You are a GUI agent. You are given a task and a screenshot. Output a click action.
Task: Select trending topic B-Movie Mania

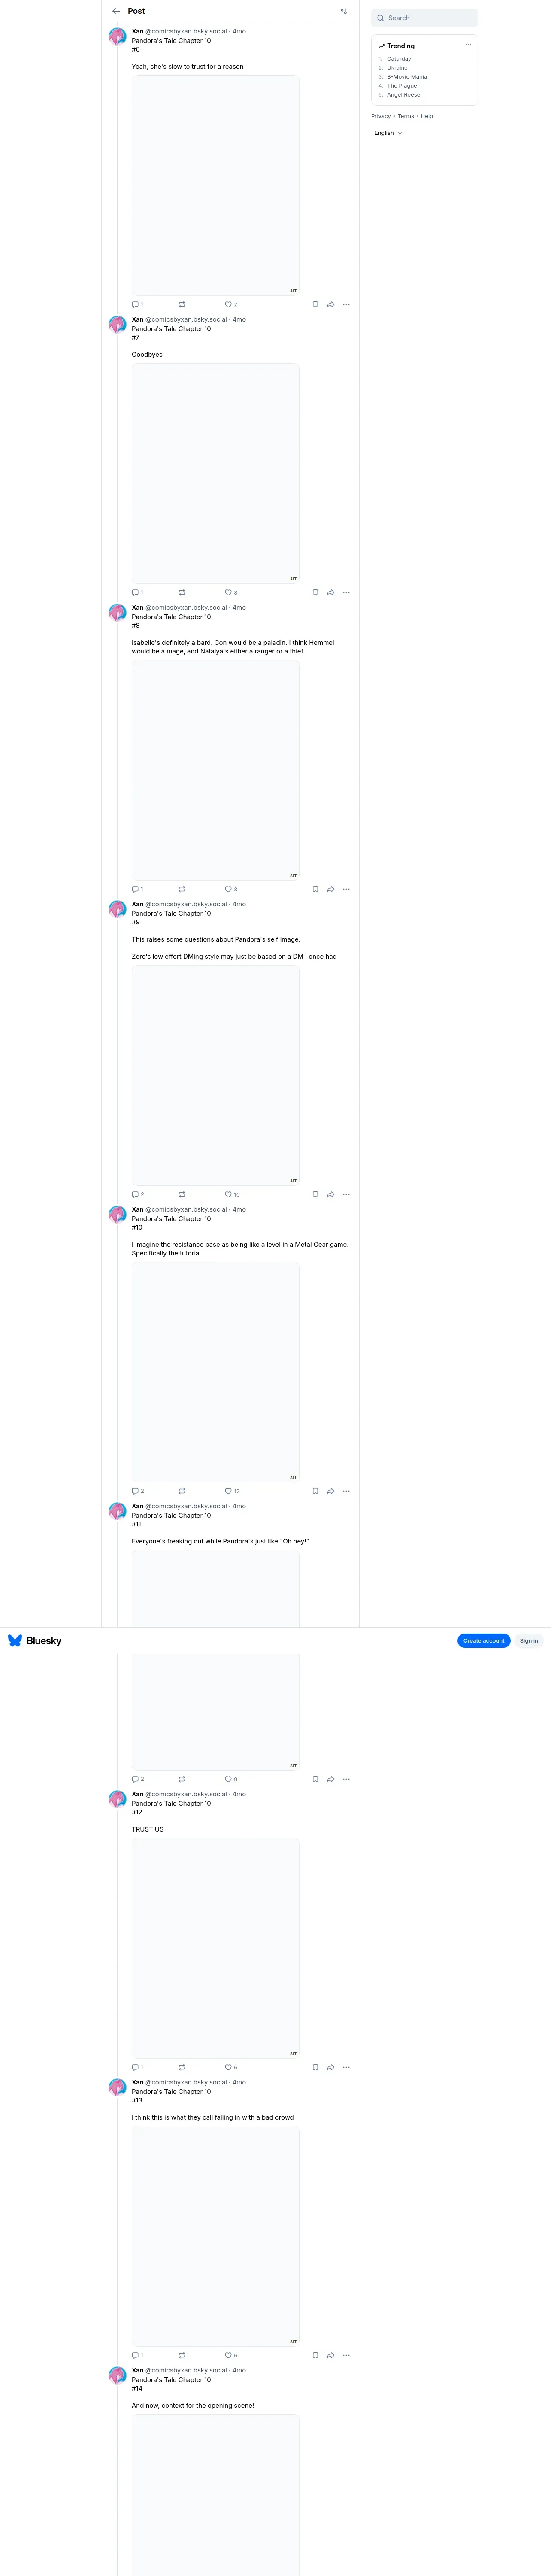click(x=407, y=77)
